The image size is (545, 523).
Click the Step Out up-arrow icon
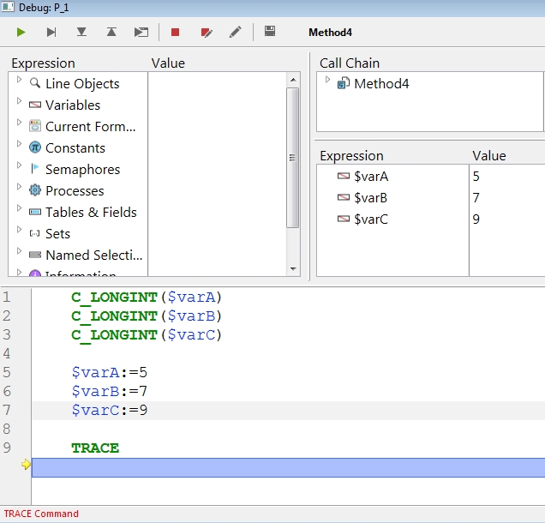click(111, 33)
